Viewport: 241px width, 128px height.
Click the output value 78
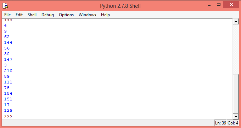tap(7, 88)
